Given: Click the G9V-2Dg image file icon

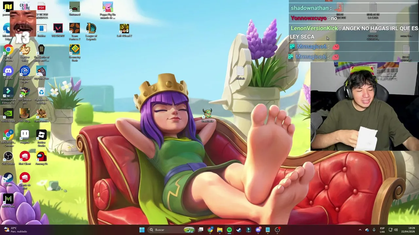Looking at the screenshot, I should pos(25,116).
